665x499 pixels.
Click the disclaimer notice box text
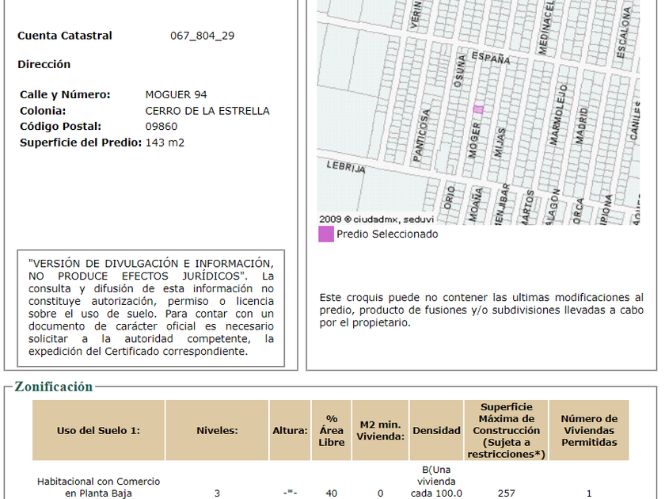(150, 308)
